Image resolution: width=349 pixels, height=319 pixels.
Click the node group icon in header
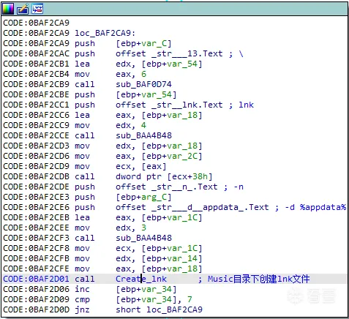pos(37,10)
